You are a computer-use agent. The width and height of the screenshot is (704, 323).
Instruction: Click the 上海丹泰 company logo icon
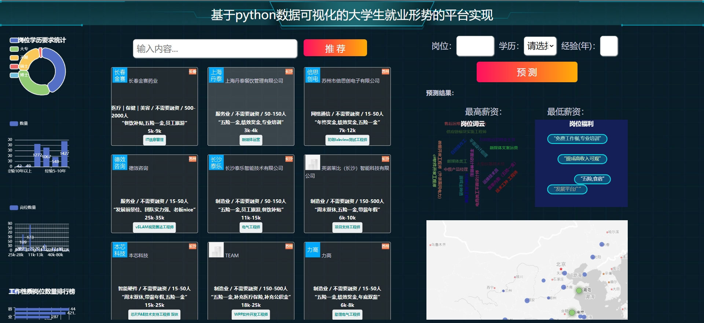click(216, 75)
